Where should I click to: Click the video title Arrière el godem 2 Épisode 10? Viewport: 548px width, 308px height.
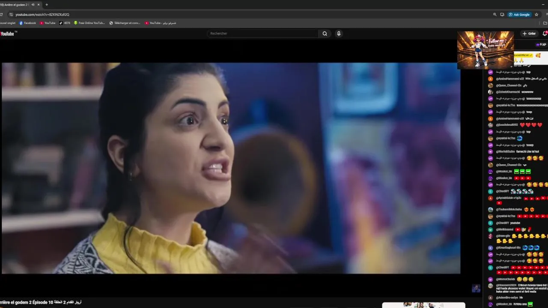coord(41,302)
